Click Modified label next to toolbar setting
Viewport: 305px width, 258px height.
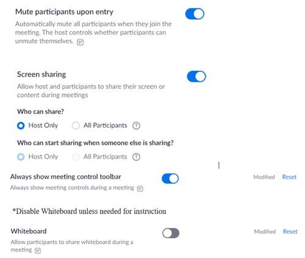pyautogui.click(x=264, y=177)
